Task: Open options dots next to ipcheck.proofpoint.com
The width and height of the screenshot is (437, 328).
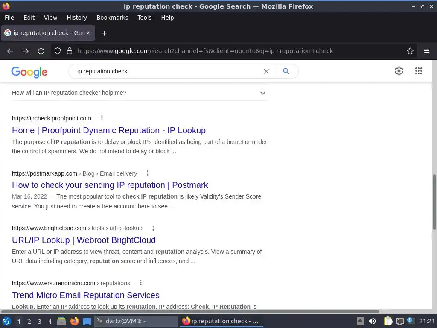Action: 102,118
